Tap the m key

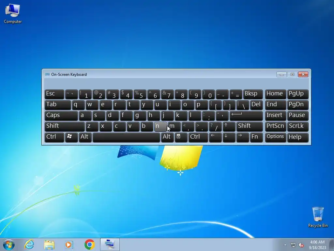(174, 126)
